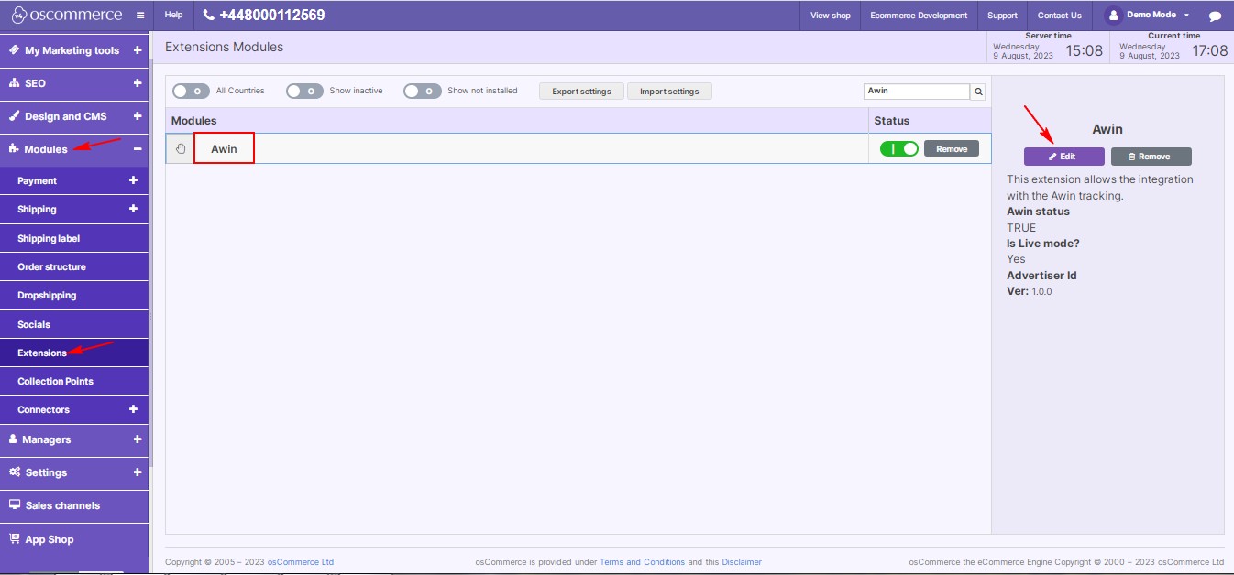Click the Settings gears icon
The image size is (1234, 575).
point(16,472)
